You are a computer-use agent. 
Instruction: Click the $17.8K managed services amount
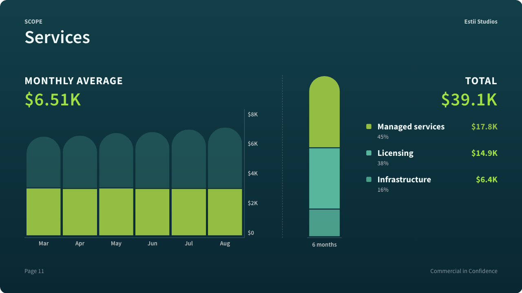[x=484, y=127]
